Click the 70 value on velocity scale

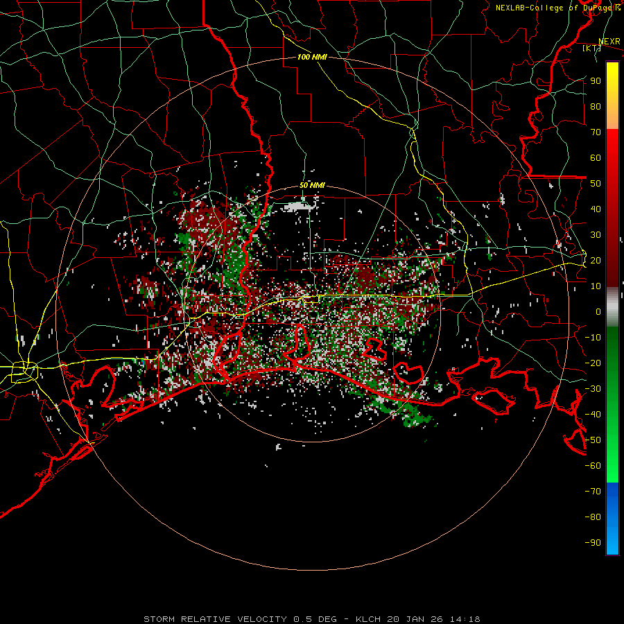click(x=596, y=132)
